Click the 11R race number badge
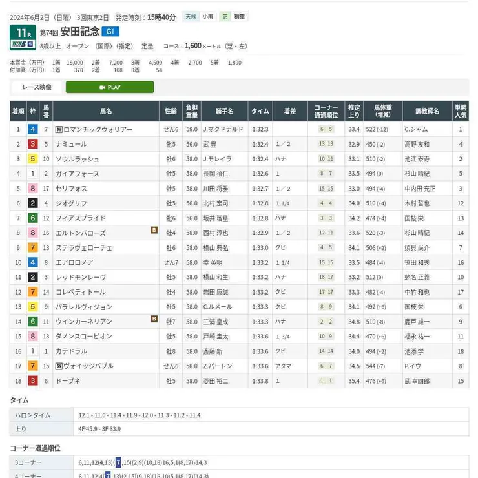The width and height of the screenshot is (478, 478). click(x=22, y=32)
